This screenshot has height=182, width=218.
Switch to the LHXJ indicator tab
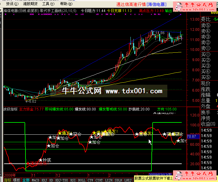tap(128, 180)
